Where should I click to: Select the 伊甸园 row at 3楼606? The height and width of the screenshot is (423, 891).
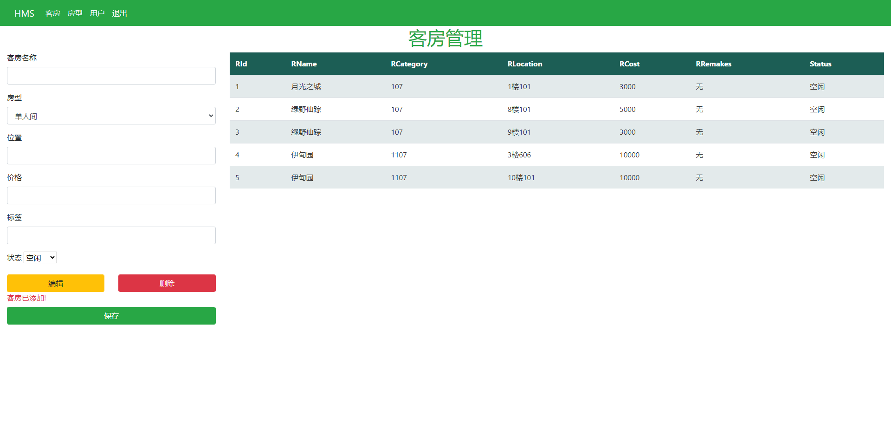click(557, 155)
